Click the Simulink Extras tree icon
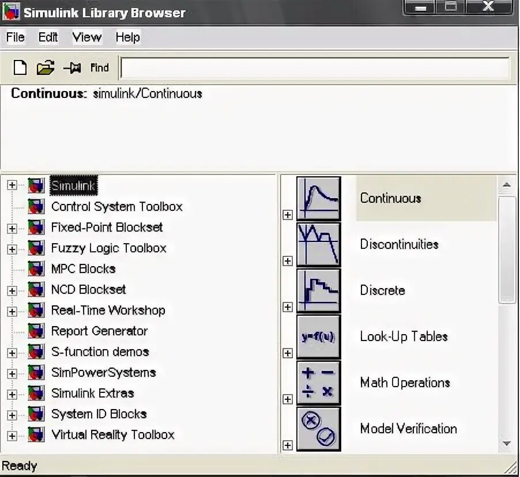The height and width of the screenshot is (477, 520). [36, 393]
